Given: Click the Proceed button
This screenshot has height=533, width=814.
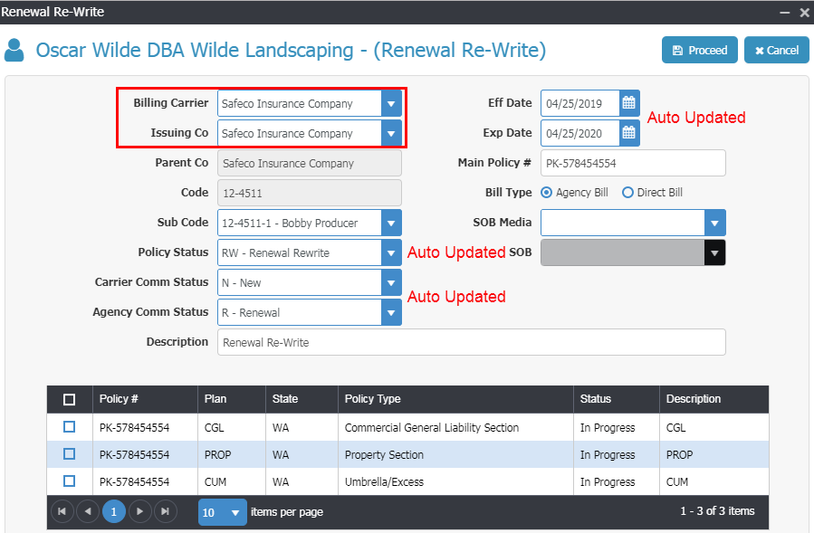Looking at the screenshot, I should (699, 51).
